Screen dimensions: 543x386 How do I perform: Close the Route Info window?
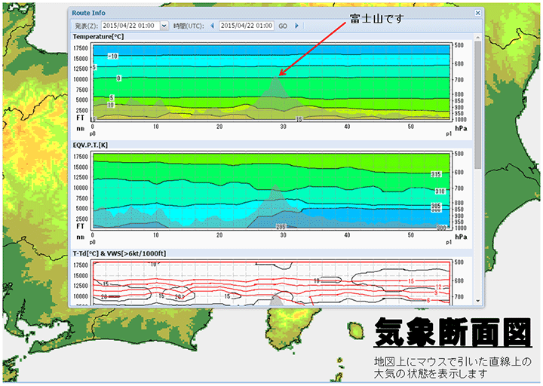(477, 14)
